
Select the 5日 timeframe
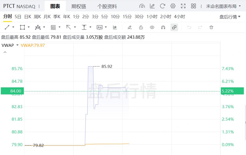pyautogui.click(x=18, y=17)
